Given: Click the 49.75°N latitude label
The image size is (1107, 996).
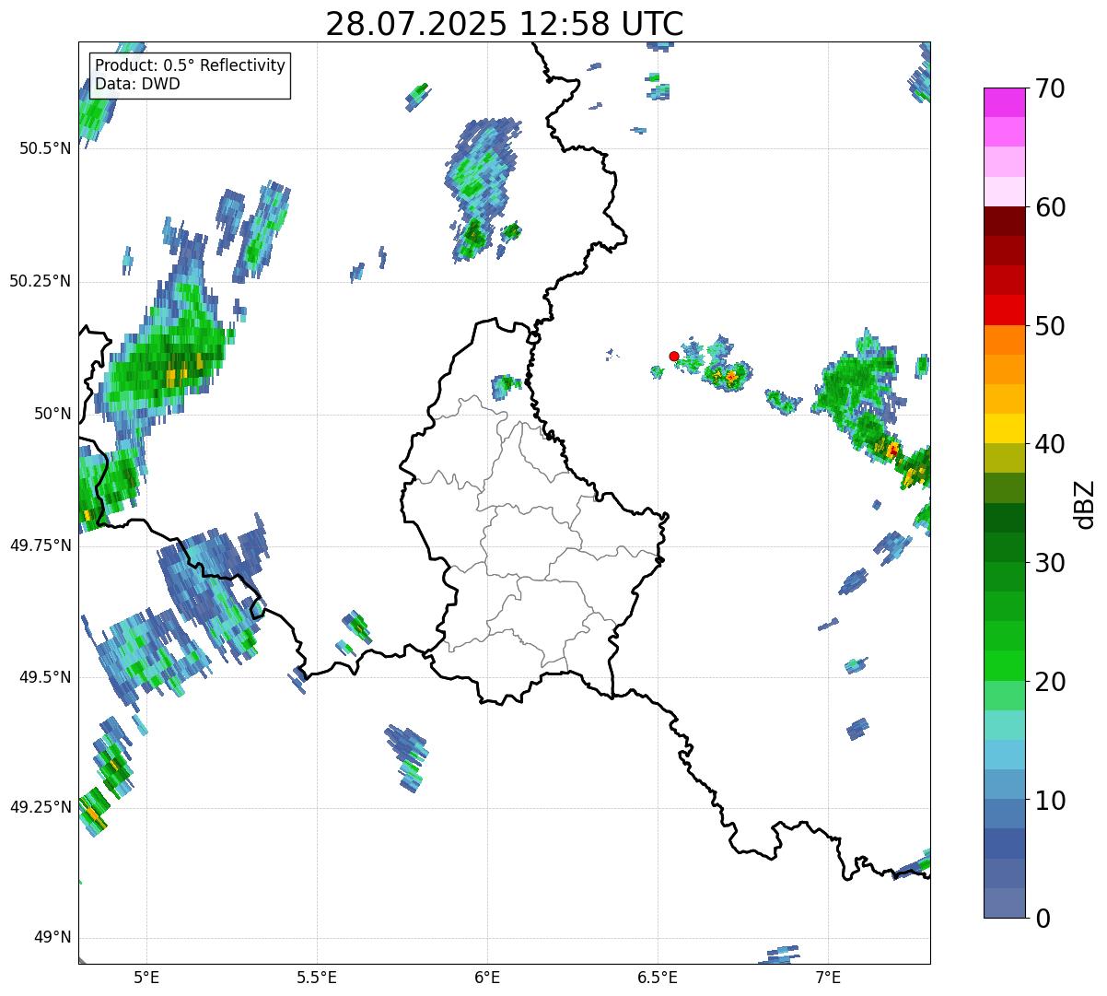Looking at the screenshot, I should point(41,545).
